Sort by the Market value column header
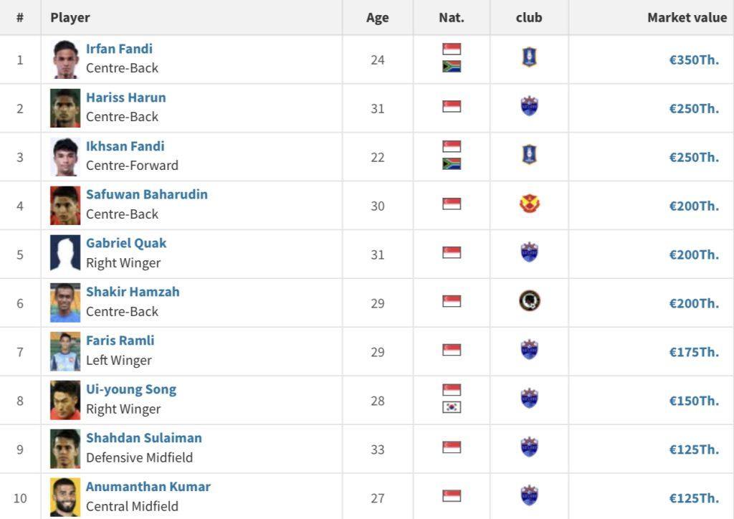This screenshot has width=734, height=519. click(687, 17)
